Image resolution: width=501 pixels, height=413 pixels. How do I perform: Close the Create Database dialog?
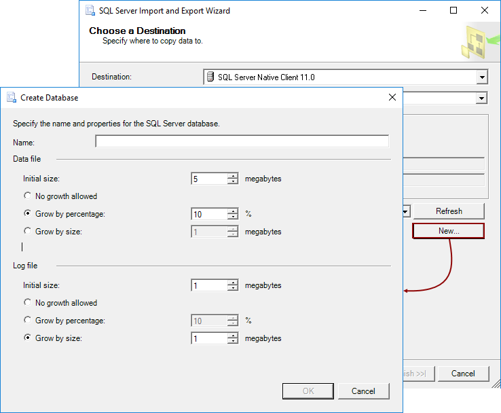tap(392, 97)
